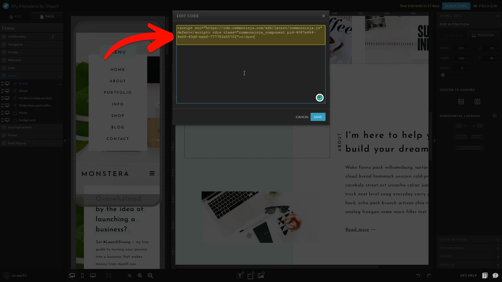Viewport: 502px width, 282px height.
Task: Click the mobile-only icon on Mobile menu row
Action: coord(53,37)
